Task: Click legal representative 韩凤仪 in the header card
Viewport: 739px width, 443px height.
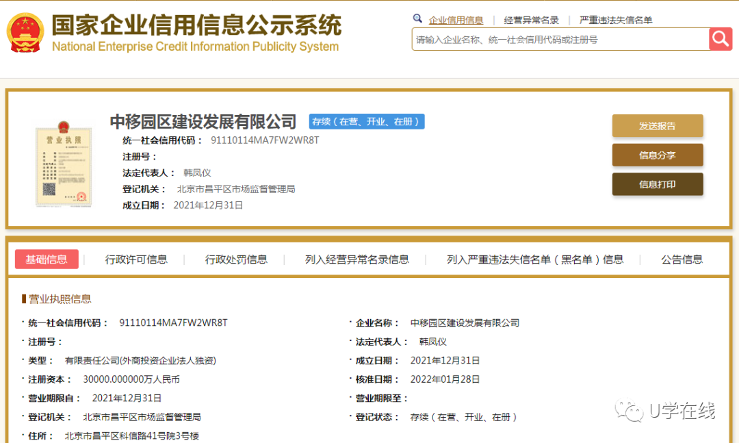Action: click(197, 173)
